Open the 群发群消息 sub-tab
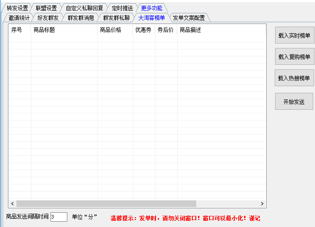The image size is (315, 227). (x=81, y=18)
